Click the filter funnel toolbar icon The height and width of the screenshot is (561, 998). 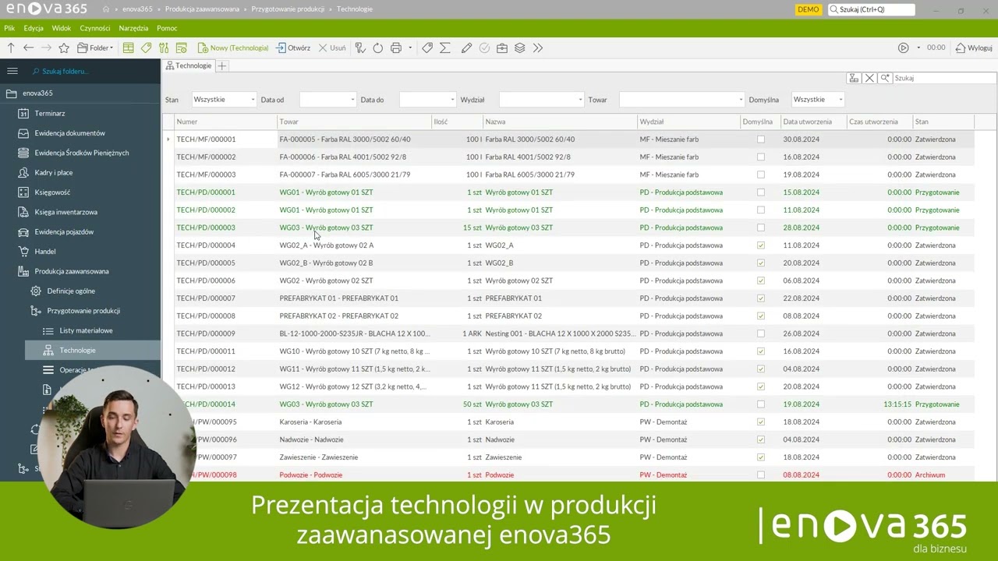coord(360,48)
